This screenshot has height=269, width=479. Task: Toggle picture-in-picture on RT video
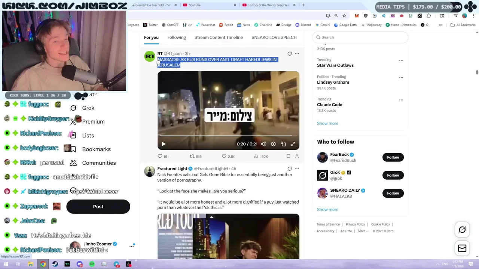283,144
